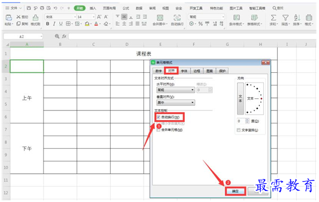Switch to the Pattern tab in dialog
This screenshot has height=202, width=319.
tap(209, 71)
